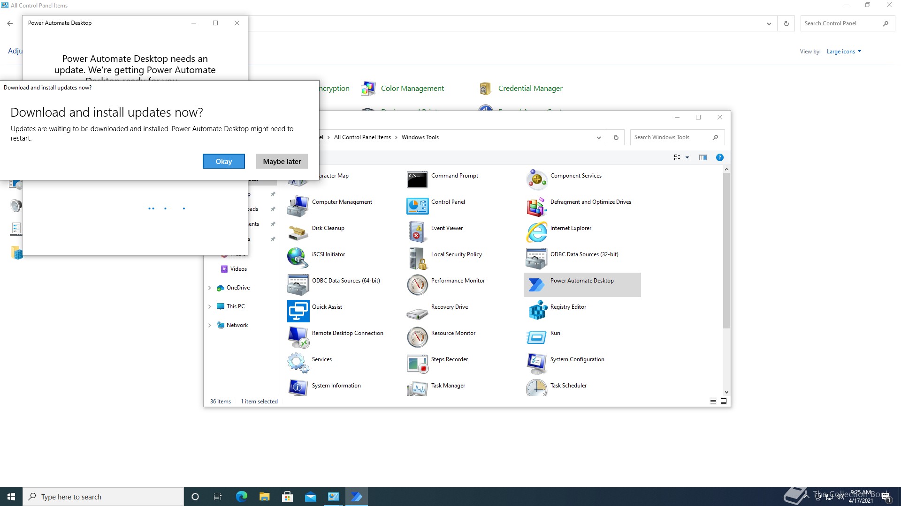Open Performance Monitor icon
This screenshot has width=901, height=506.
coord(417,284)
